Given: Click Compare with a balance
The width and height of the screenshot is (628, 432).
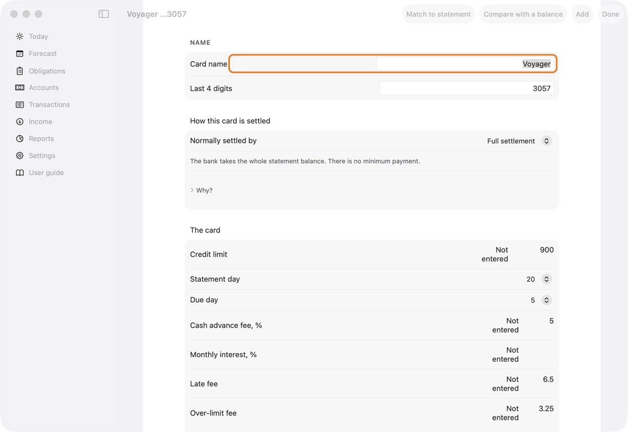Looking at the screenshot, I should click(523, 14).
